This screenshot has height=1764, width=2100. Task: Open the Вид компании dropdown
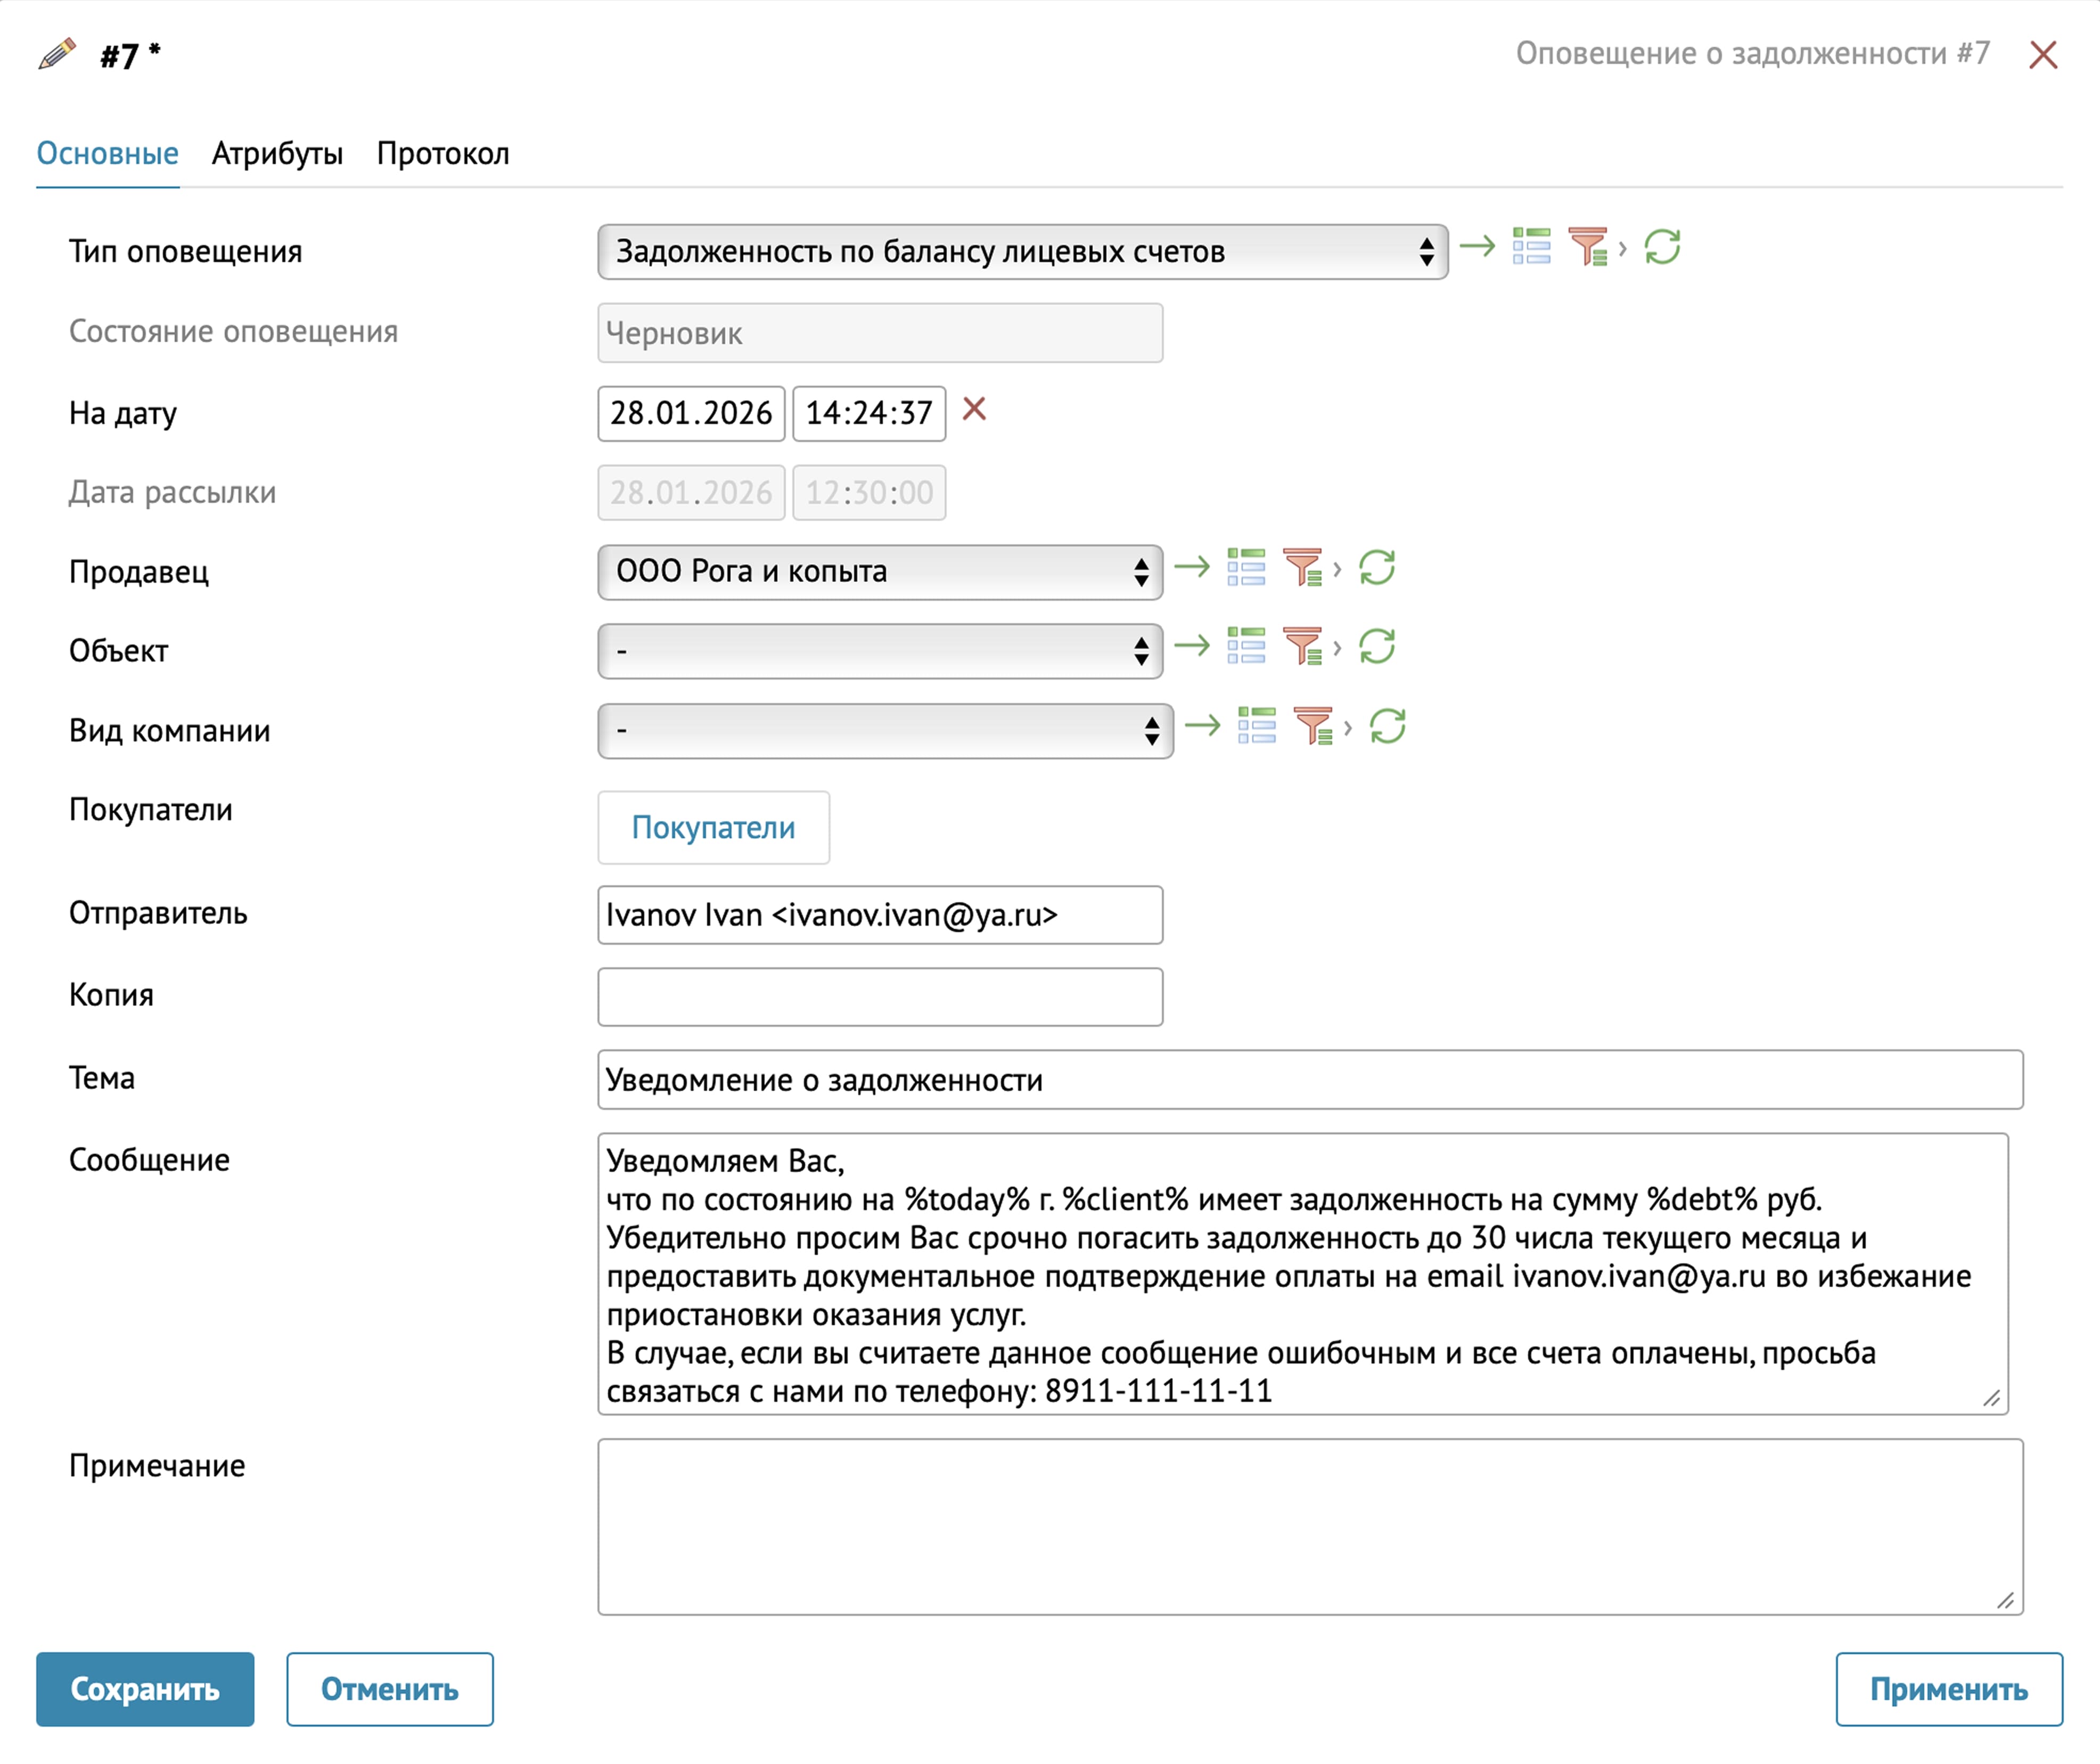point(885,731)
